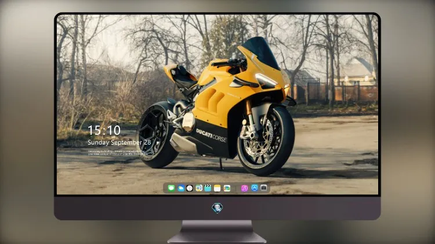Open the clapperboard video app in the dock
This screenshot has height=244, width=435.
pyautogui.click(x=208, y=188)
